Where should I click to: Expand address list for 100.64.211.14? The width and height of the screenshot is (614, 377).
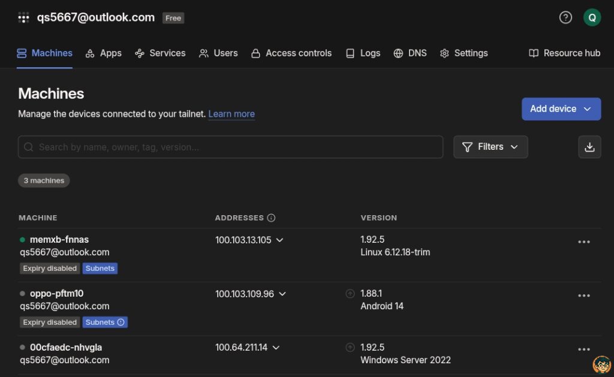tap(276, 348)
